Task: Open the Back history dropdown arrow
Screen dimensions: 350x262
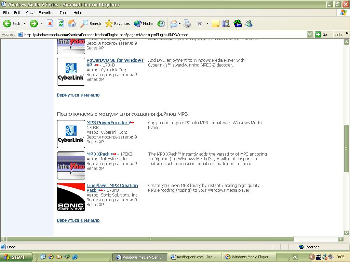Action: click(24, 24)
